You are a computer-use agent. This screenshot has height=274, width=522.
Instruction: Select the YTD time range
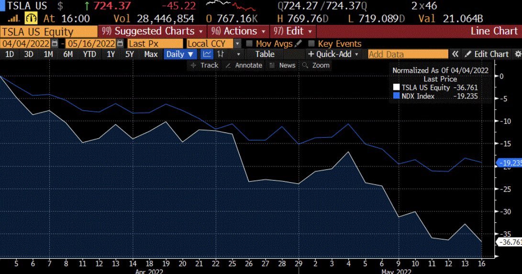coord(89,54)
